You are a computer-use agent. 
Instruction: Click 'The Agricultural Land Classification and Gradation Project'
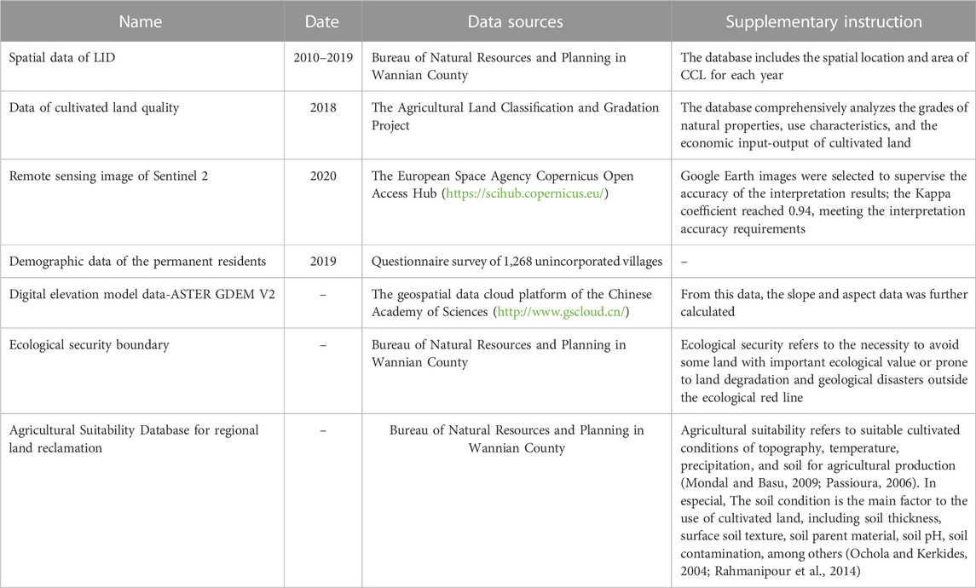pos(516,117)
